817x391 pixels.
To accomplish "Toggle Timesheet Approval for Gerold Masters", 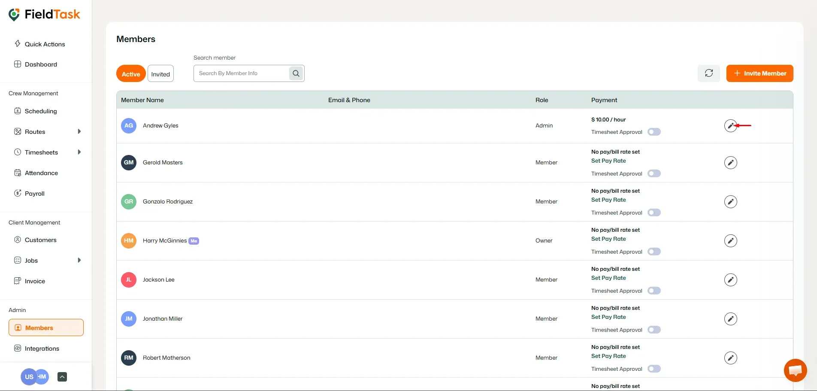I will 654,173.
